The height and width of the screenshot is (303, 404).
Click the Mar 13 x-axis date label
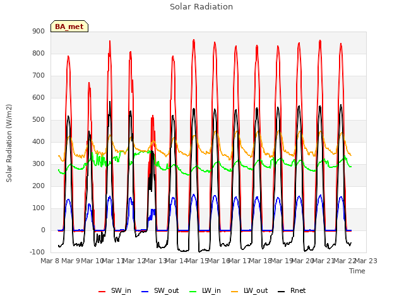point(156,261)
